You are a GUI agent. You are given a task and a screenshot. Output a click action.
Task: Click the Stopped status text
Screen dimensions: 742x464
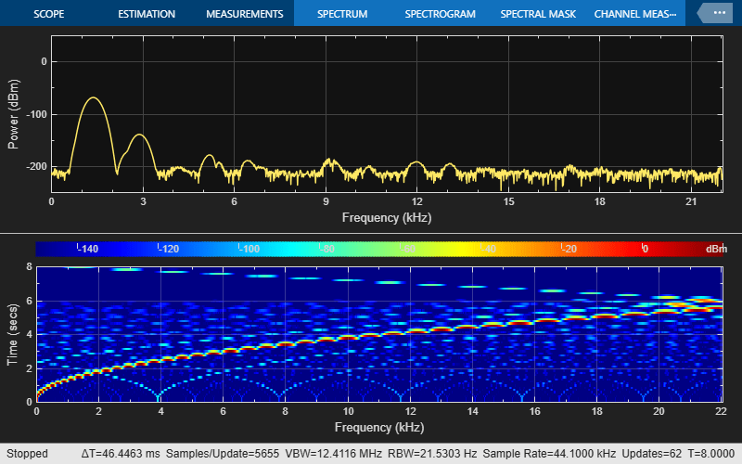[x=27, y=454]
